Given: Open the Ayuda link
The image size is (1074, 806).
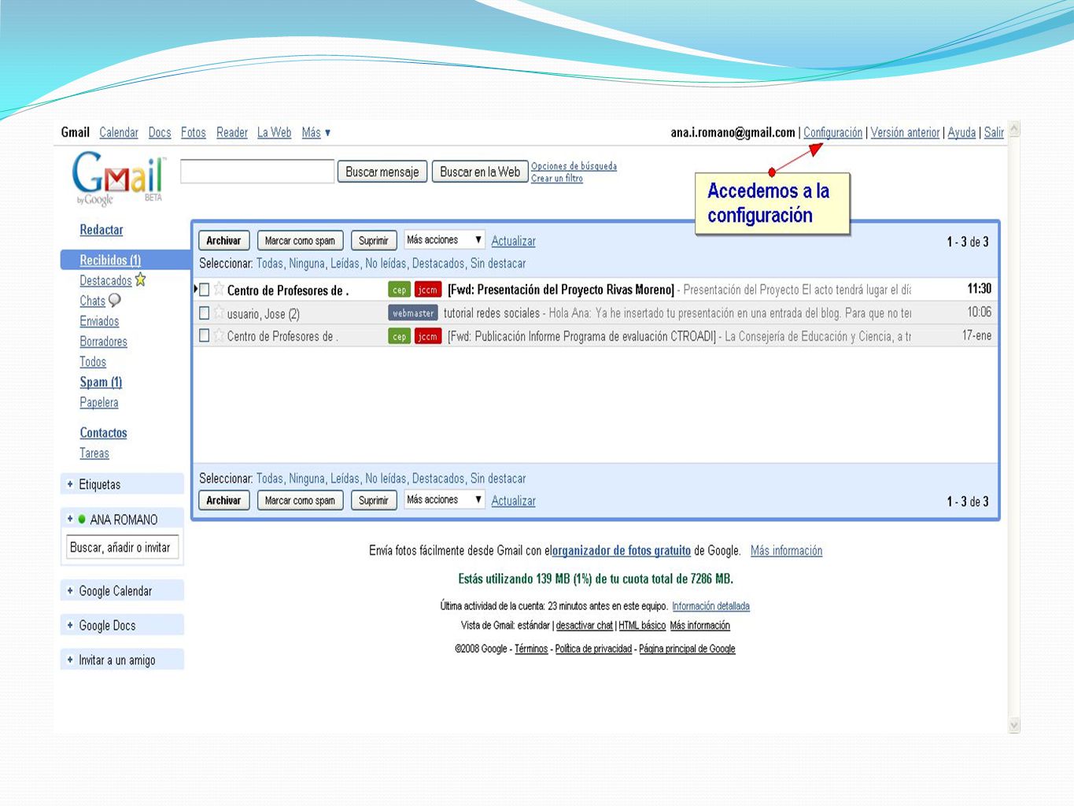Looking at the screenshot, I should (961, 132).
